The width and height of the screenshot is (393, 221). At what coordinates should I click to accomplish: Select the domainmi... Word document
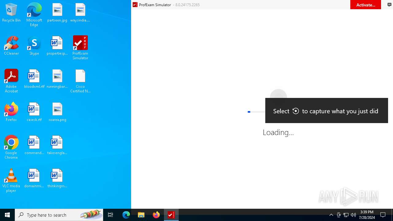(x=34, y=179)
